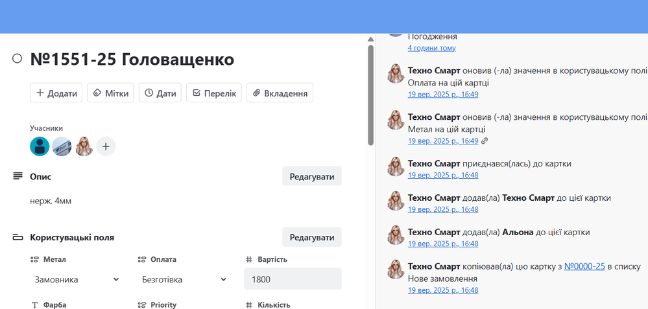Open the timestamp under Метал на цій картці

(x=443, y=141)
